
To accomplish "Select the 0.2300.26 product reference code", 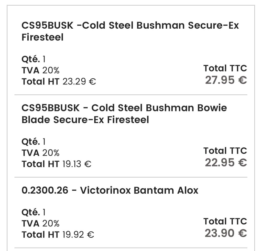I will (x=45, y=190).
